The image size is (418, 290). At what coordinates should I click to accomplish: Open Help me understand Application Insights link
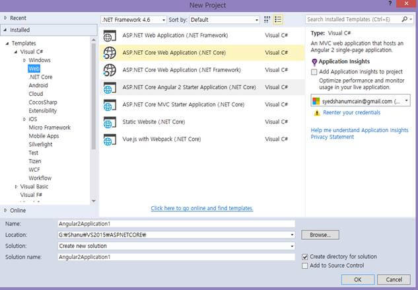[x=359, y=130]
